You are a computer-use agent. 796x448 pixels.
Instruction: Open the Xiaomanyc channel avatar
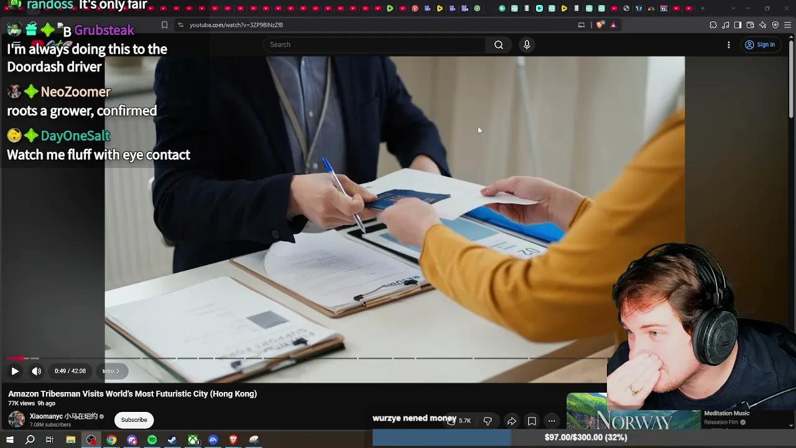point(17,419)
